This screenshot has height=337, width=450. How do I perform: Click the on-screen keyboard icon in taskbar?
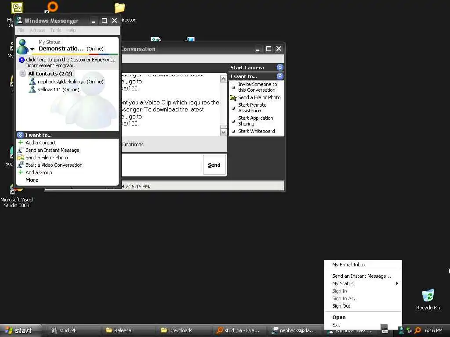385,331
